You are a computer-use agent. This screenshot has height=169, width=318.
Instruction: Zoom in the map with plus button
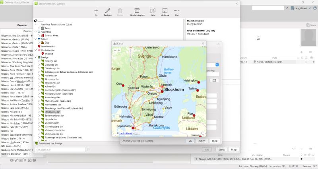tap(119, 51)
